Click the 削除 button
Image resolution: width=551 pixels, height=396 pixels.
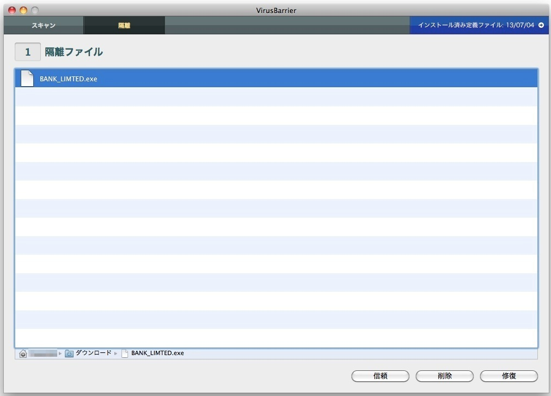(445, 376)
